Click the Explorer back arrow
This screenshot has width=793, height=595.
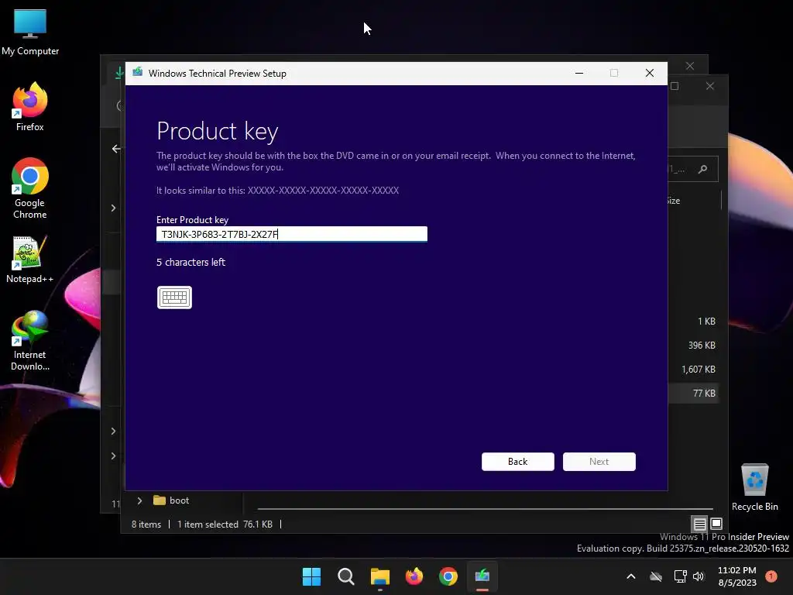point(116,149)
